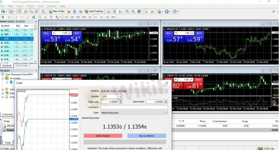The image size is (279, 150).
Task: Click the Buy by Market button
Action: pyautogui.click(x=146, y=136)
